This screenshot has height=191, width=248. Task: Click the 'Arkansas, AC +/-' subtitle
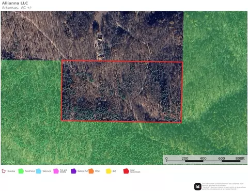point(17,8)
